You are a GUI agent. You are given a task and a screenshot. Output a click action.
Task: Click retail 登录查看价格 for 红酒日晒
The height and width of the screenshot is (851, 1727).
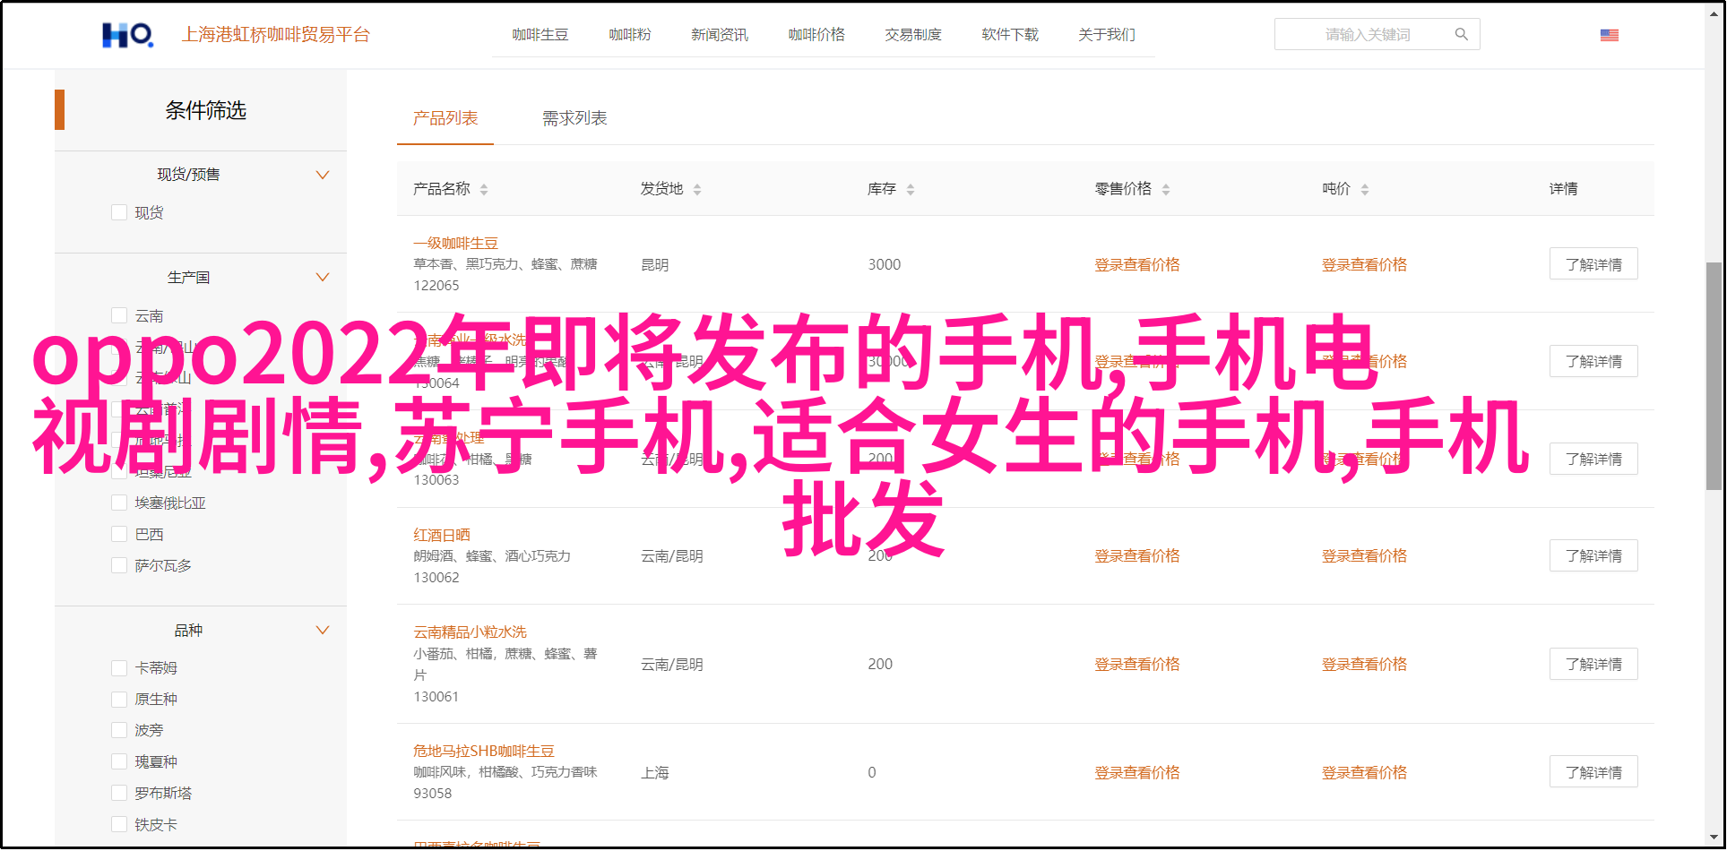1137,555
